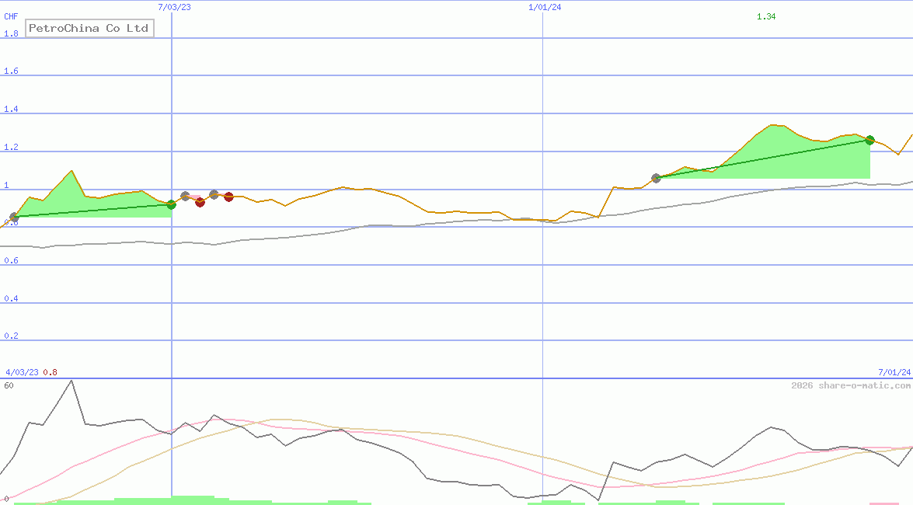Viewport: 913px width, 505px height.
Task: Select the gray neutral marker after first green dot
Action: click(184, 194)
